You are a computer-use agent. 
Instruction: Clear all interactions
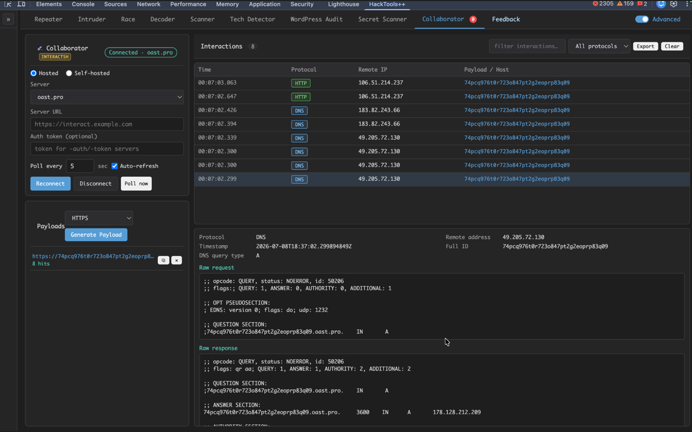pos(672,46)
